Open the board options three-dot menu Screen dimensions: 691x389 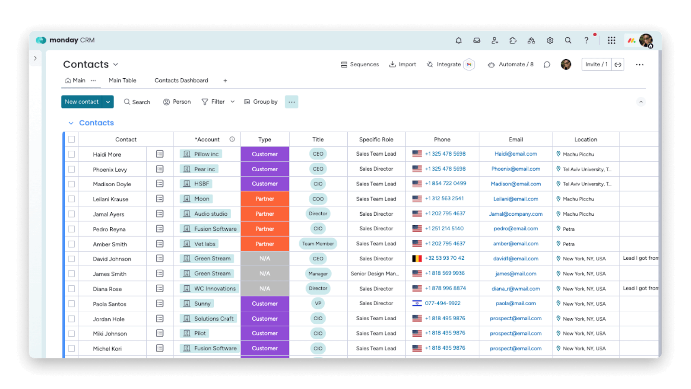click(640, 64)
